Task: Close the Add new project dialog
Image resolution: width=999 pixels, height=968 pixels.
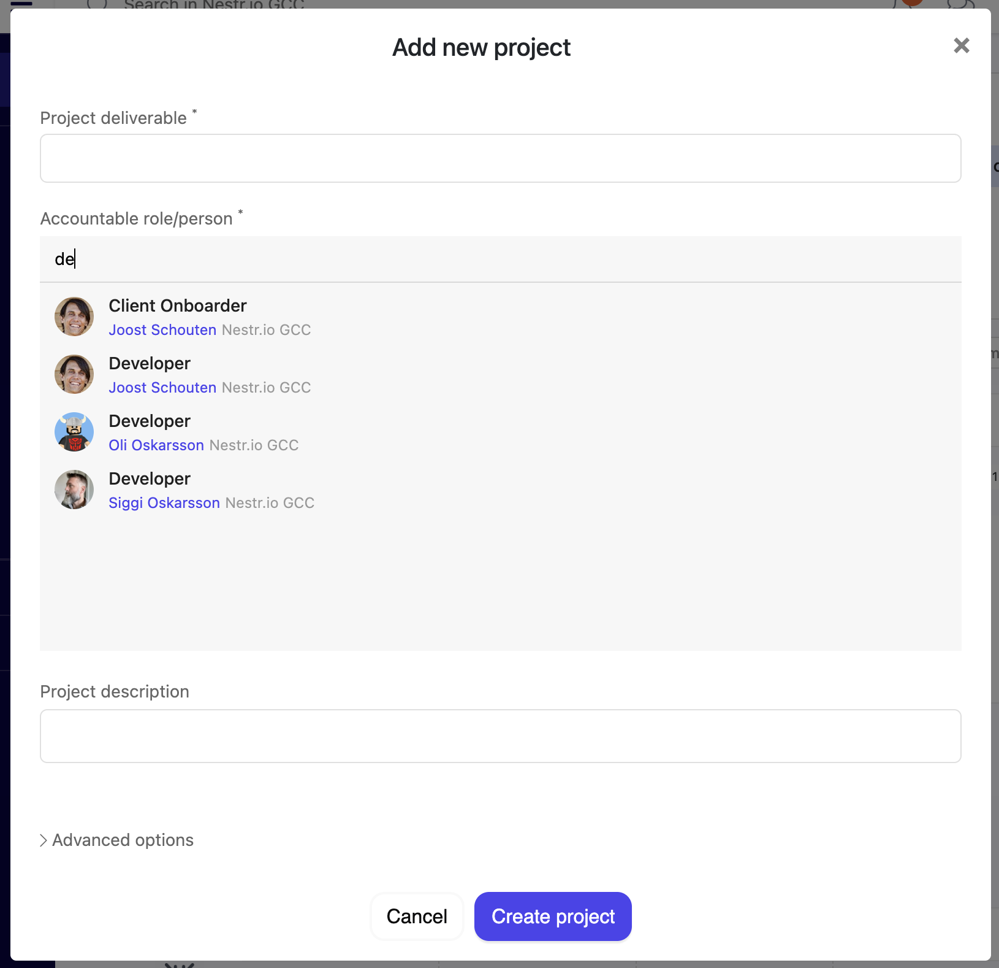Action: [961, 46]
